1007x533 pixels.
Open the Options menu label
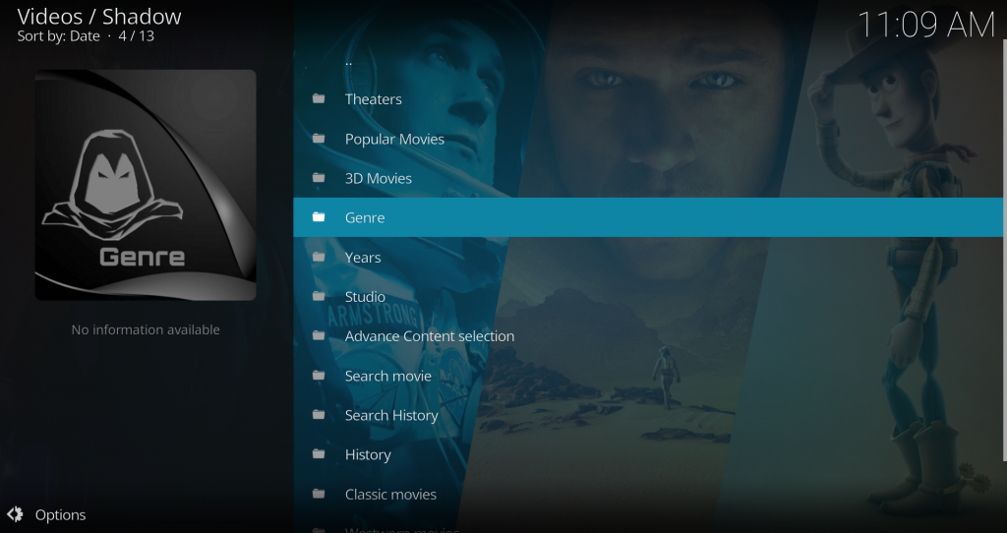[x=60, y=515]
